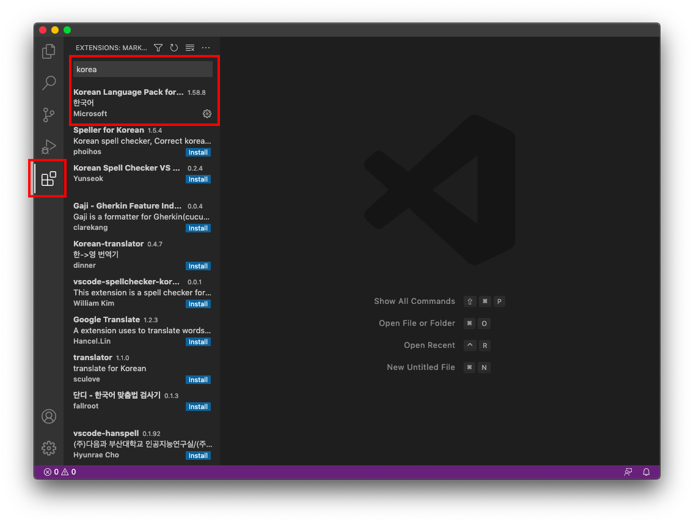This screenshot has width=694, height=524.
Task: Open the Accounts menu icon
Action: (x=49, y=416)
